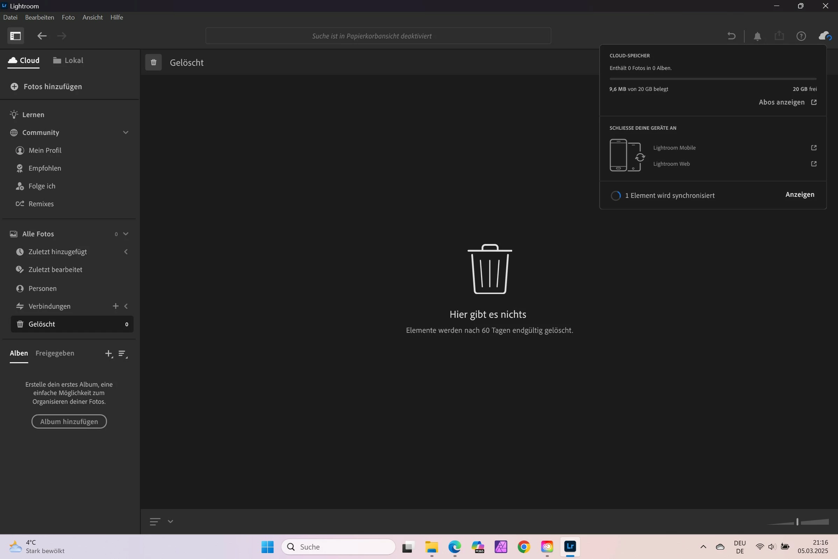Image resolution: width=838 pixels, height=559 pixels.
Task: Switch to the Lokal tab
Action: point(68,60)
